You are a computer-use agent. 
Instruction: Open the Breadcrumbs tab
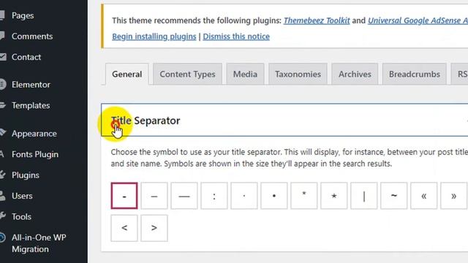415,74
